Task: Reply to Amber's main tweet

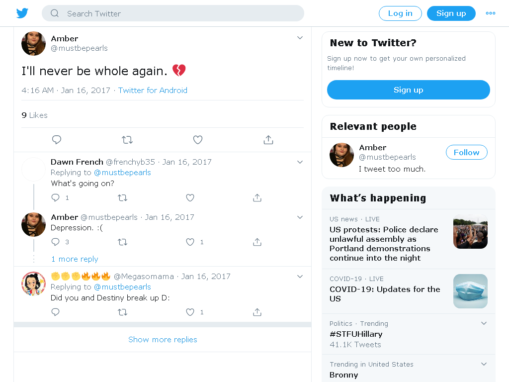Action: [x=57, y=140]
